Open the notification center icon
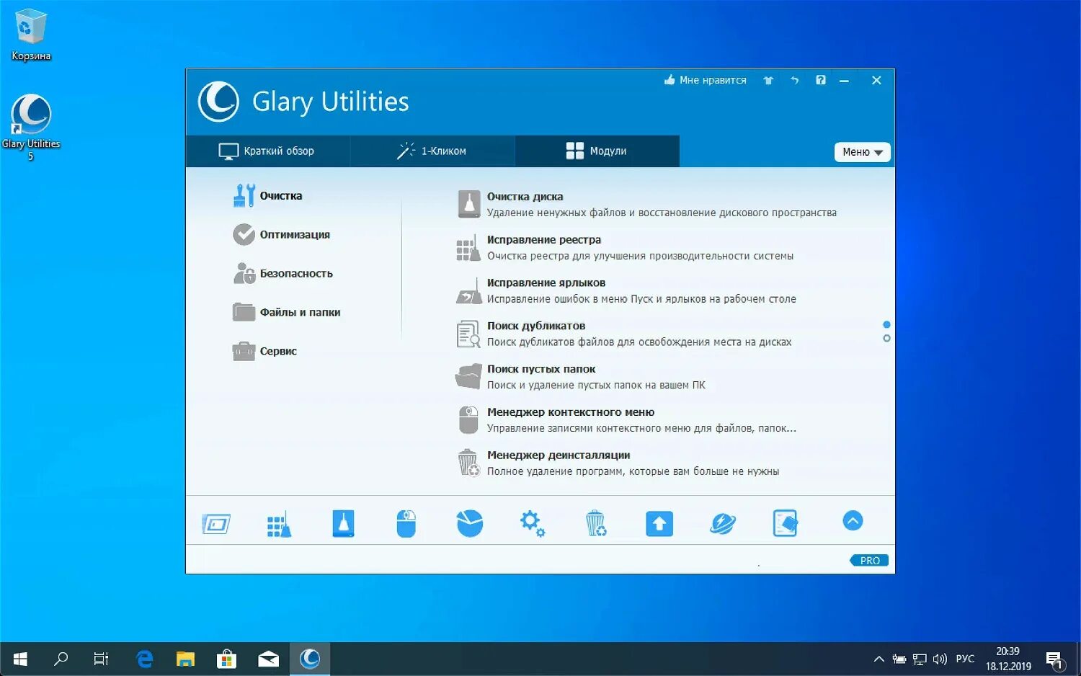Image resolution: width=1081 pixels, height=676 pixels. click(1054, 659)
